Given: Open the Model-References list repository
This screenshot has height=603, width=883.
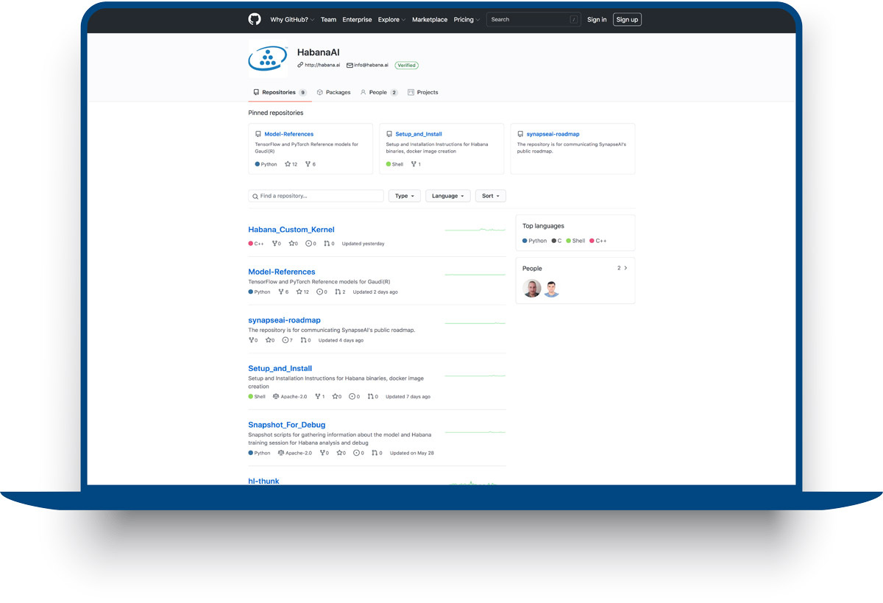Looking at the screenshot, I should [x=282, y=272].
